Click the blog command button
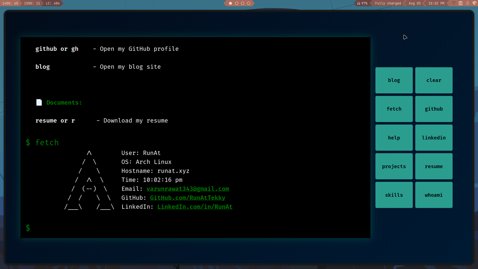This screenshot has height=269, width=478. (394, 80)
